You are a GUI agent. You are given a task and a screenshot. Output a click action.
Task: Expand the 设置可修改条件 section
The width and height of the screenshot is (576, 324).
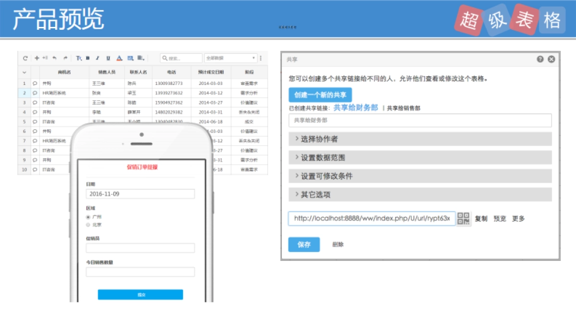[x=319, y=176]
